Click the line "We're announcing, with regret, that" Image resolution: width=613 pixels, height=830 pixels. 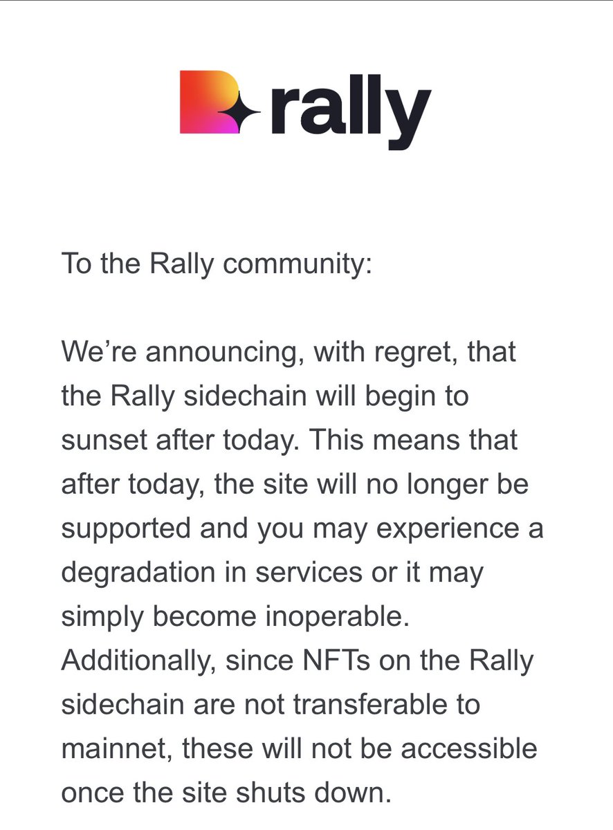[289, 353]
